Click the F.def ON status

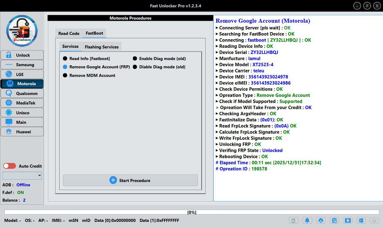pyautogui.click(x=20, y=193)
